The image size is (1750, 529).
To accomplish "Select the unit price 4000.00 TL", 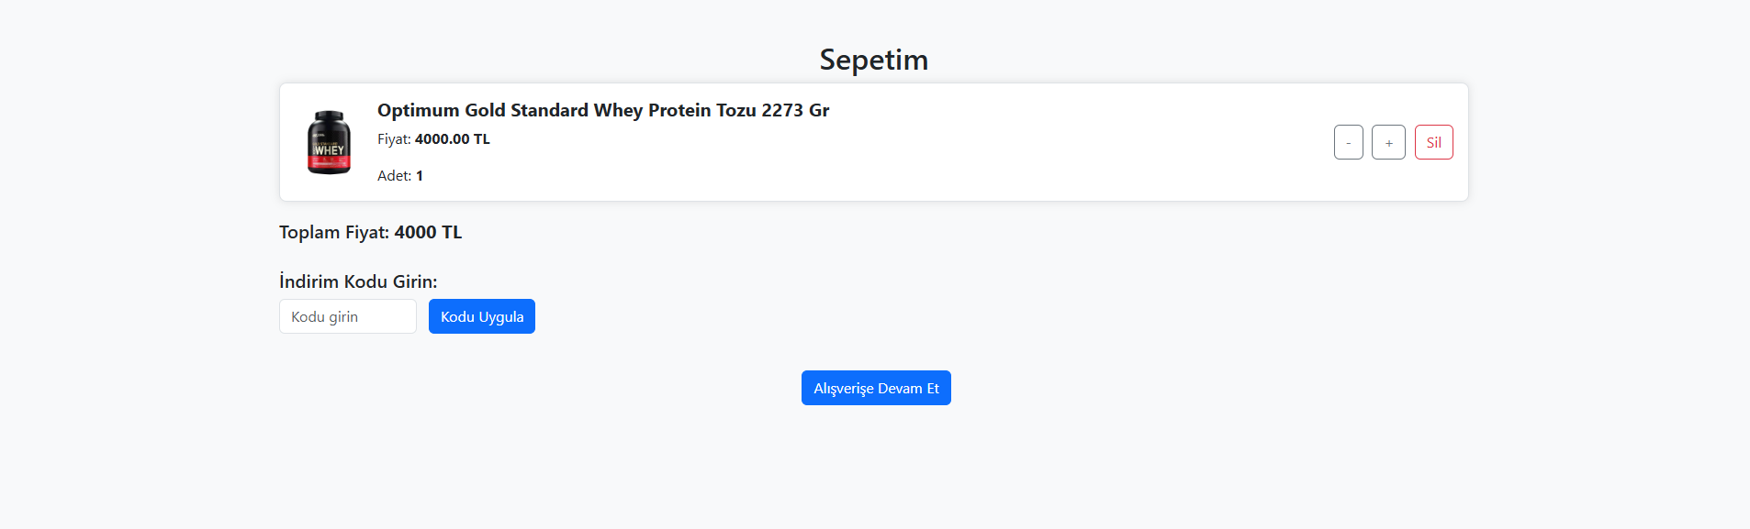I will (453, 139).
